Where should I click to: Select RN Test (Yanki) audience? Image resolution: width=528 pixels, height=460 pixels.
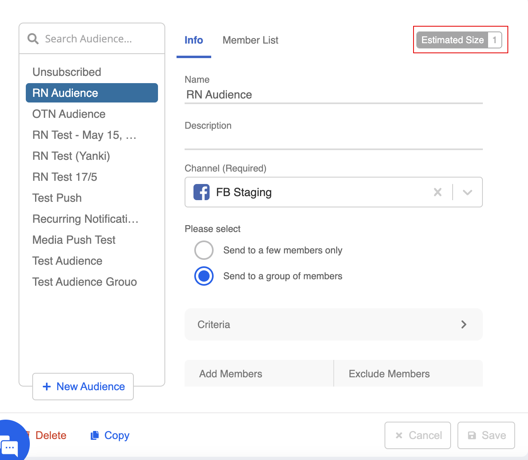[x=92, y=156]
